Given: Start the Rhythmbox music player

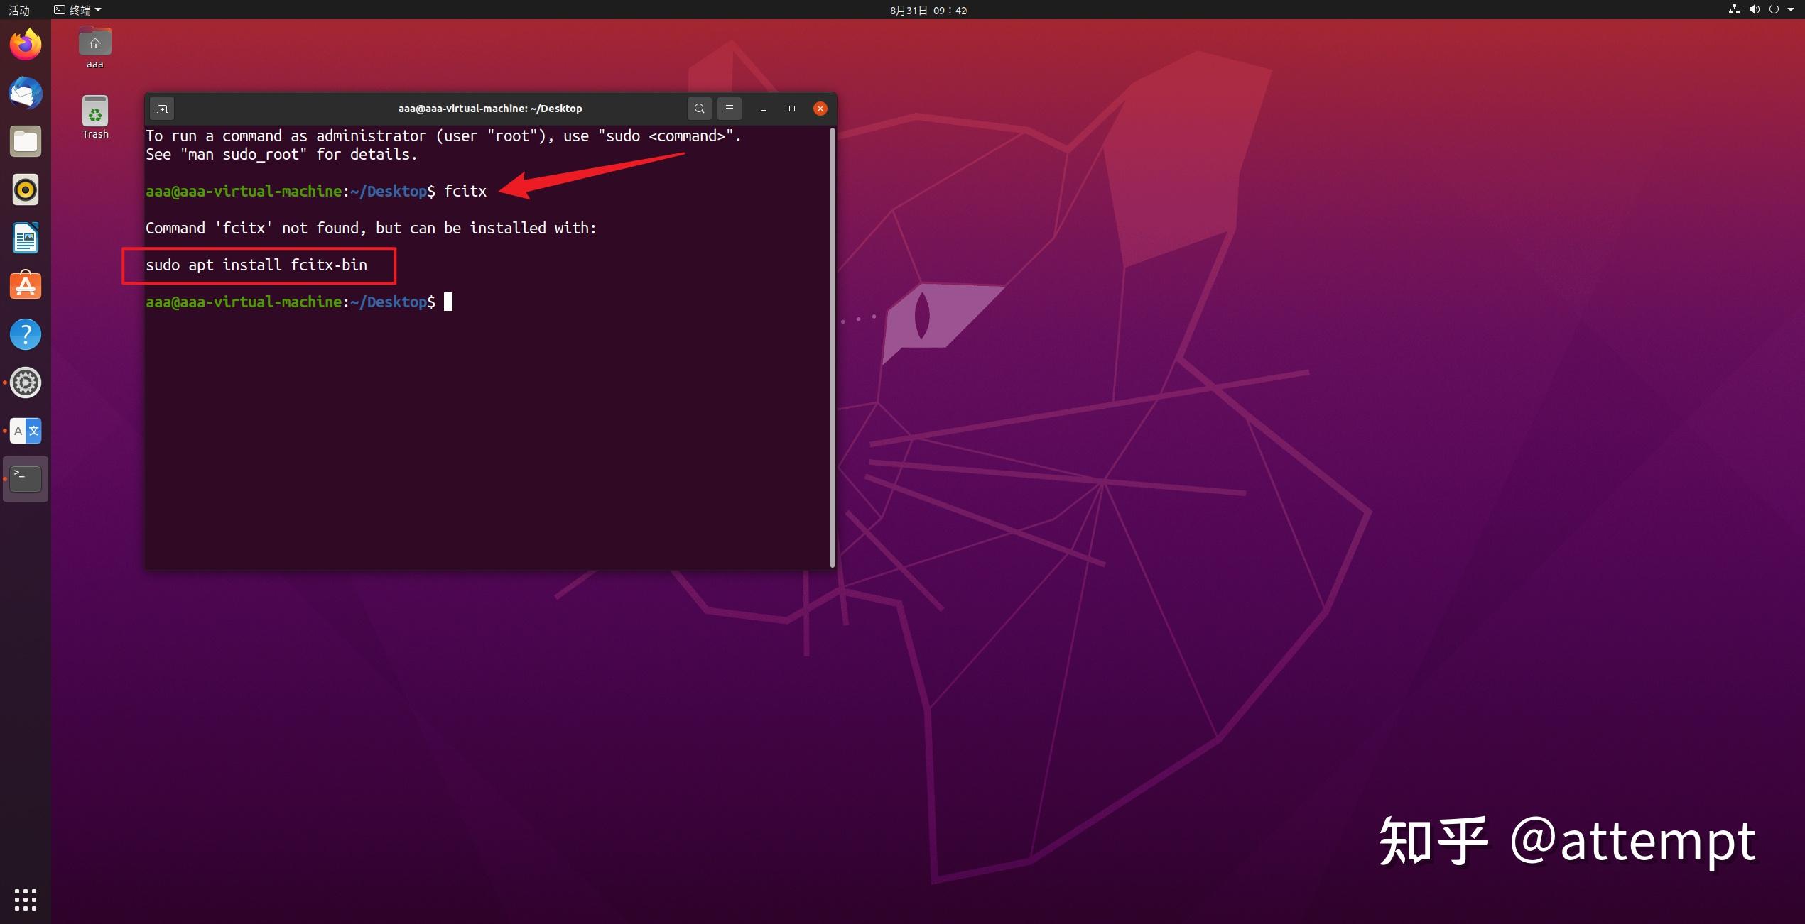Looking at the screenshot, I should tap(25, 189).
